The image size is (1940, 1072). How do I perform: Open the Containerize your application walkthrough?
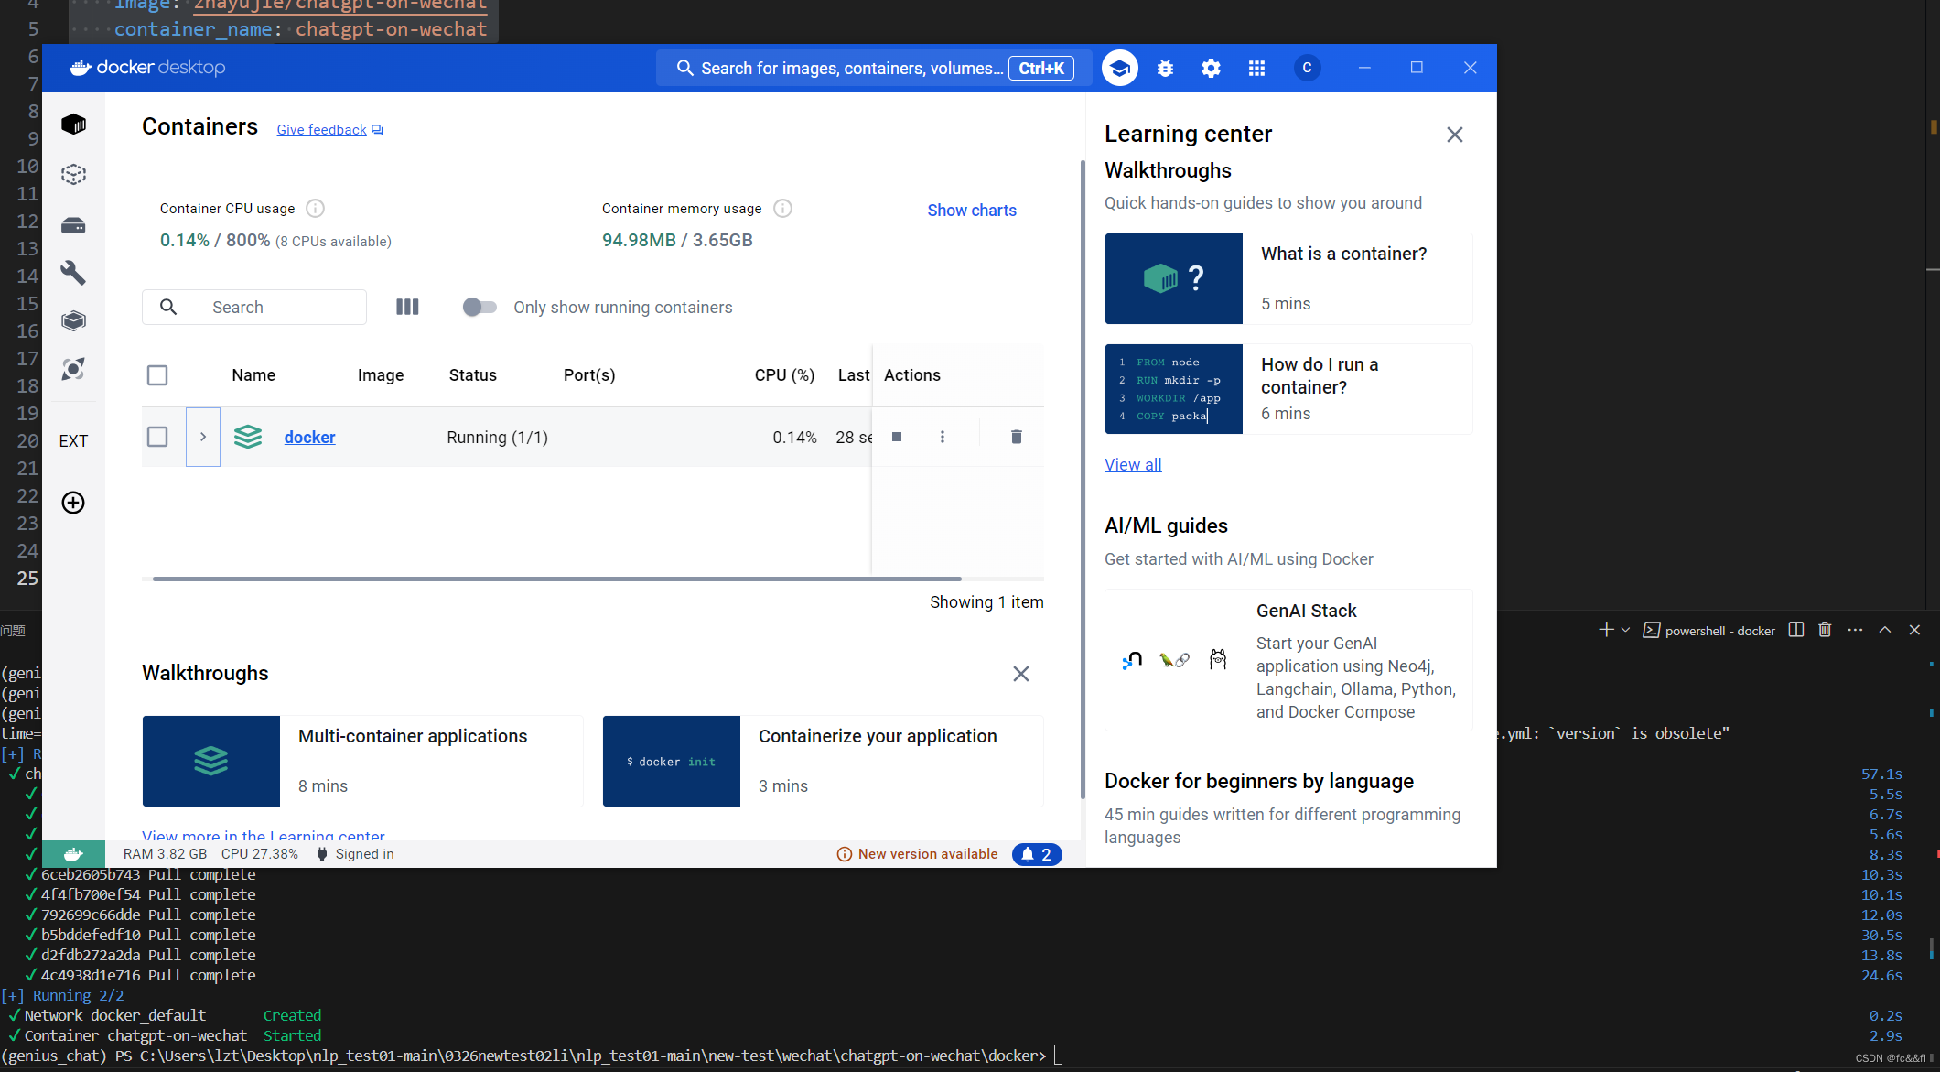(x=823, y=761)
